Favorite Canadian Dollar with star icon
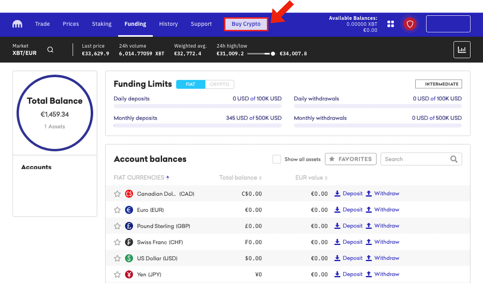The height and width of the screenshot is (283, 483). pyautogui.click(x=117, y=194)
